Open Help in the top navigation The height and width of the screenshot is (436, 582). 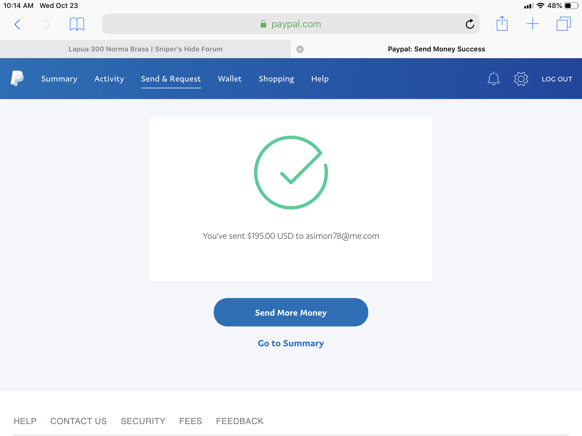click(320, 79)
